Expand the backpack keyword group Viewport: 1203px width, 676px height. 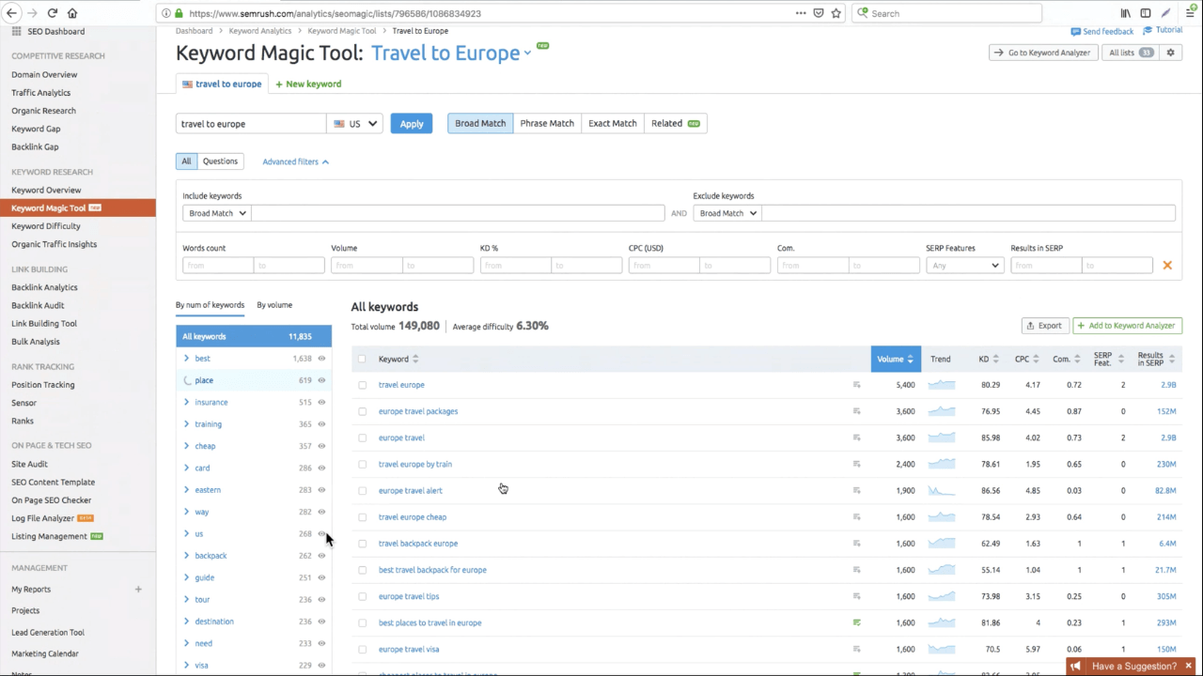(x=186, y=556)
